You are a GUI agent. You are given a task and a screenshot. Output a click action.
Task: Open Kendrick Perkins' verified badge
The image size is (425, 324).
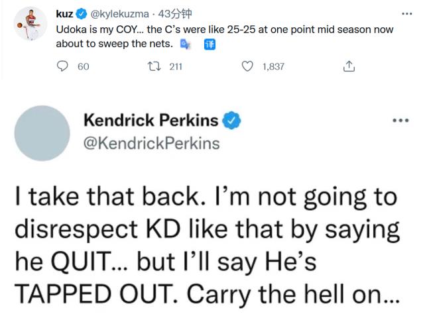tap(231, 121)
